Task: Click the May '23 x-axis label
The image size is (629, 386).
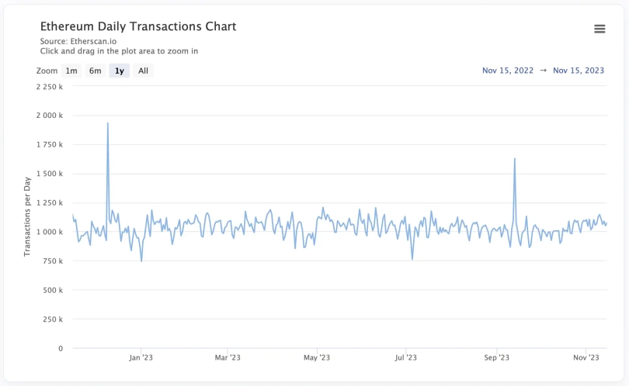Action: (x=317, y=357)
